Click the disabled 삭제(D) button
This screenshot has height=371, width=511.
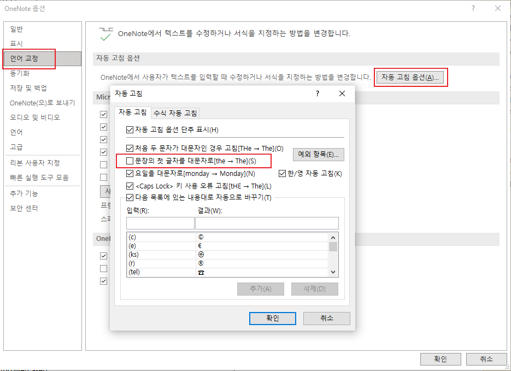tap(314, 289)
